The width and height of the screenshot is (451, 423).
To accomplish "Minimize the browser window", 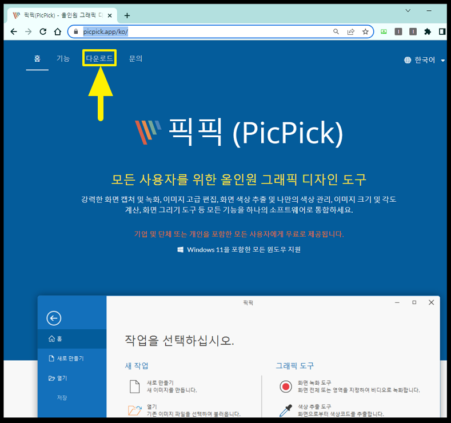I will coord(429,11).
